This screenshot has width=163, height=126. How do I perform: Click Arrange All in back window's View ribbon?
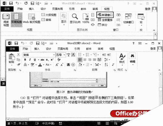click(105, 20)
